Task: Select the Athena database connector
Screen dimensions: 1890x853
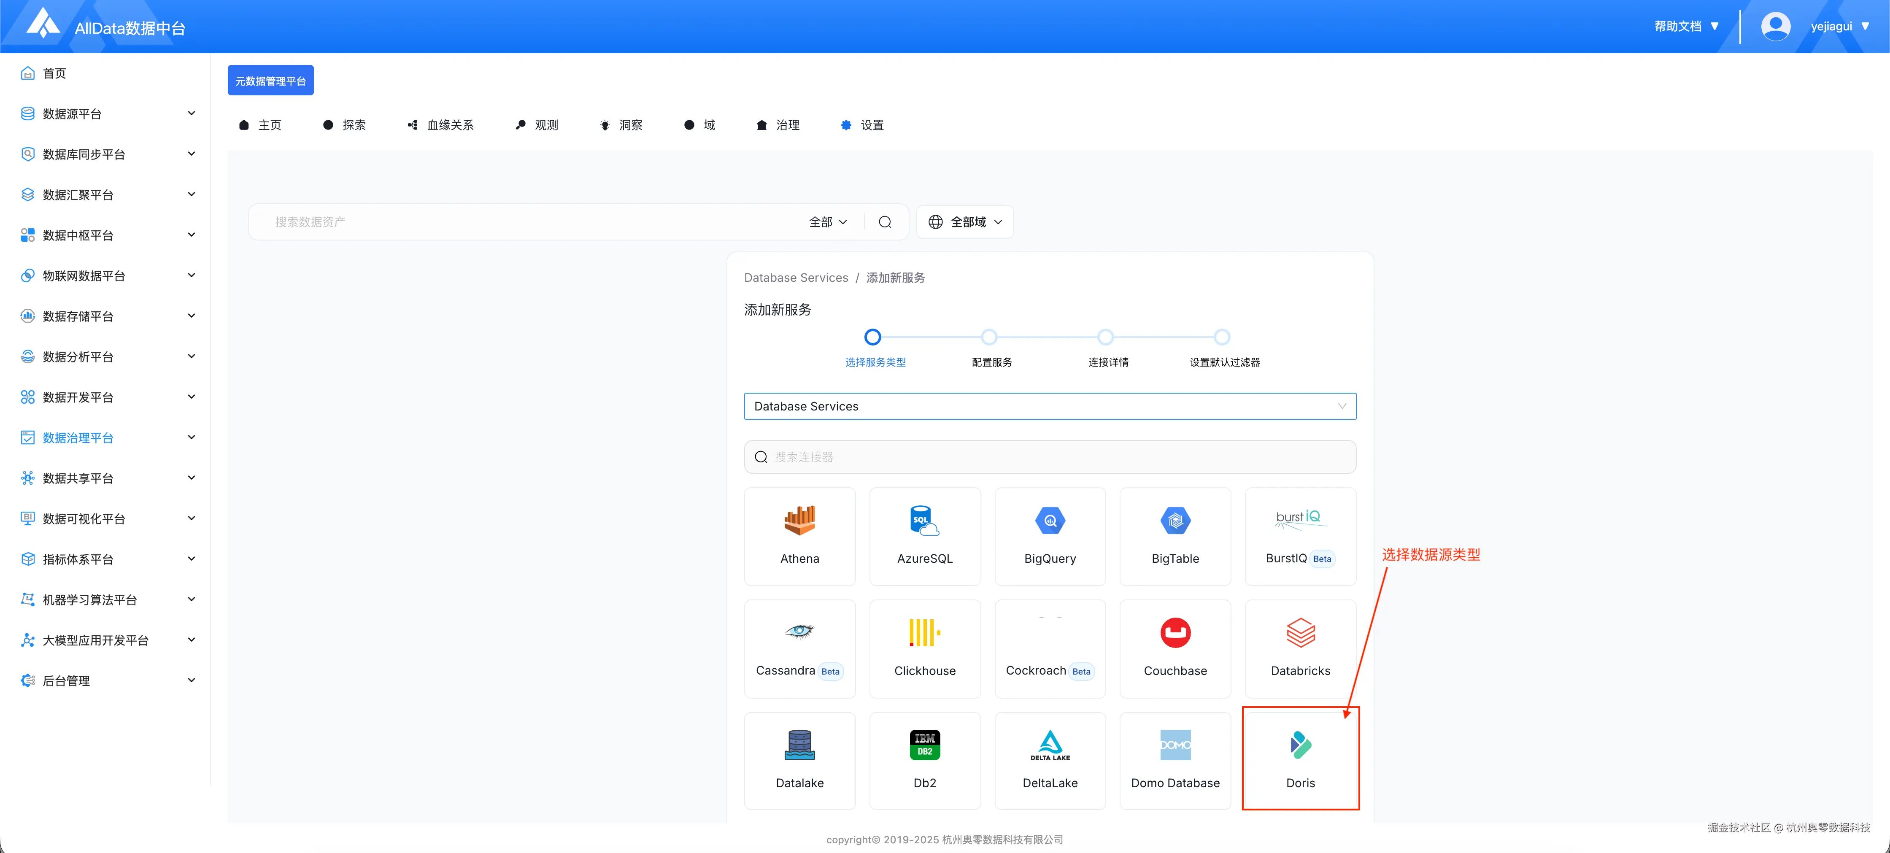Action: 799,536
